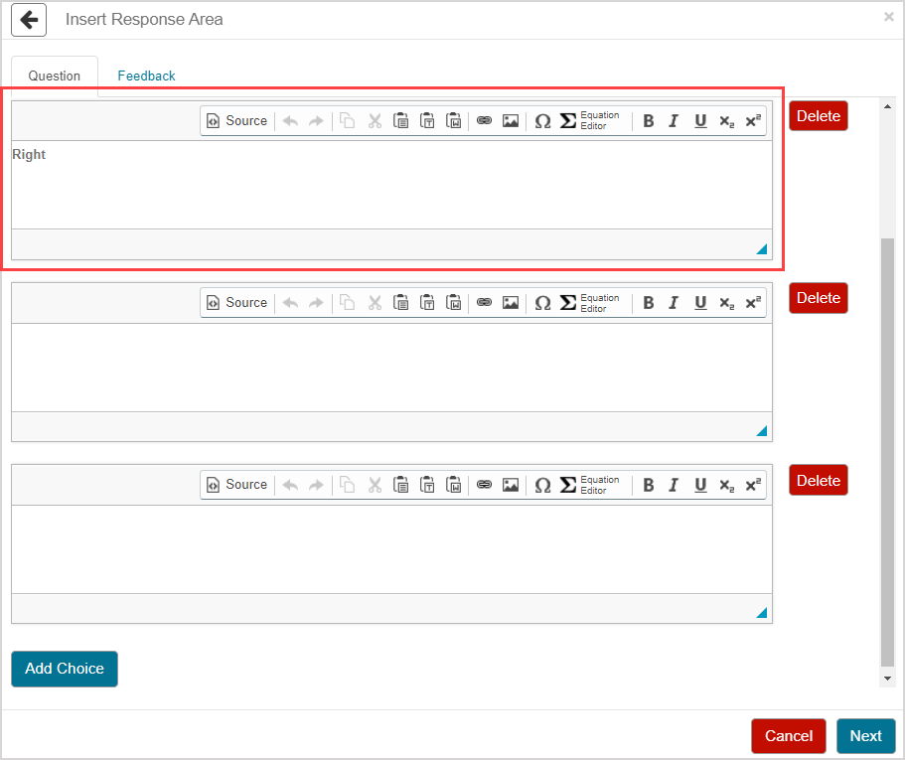
Task: Toggle bold in the first choice editor
Action: pyautogui.click(x=649, y=121)
